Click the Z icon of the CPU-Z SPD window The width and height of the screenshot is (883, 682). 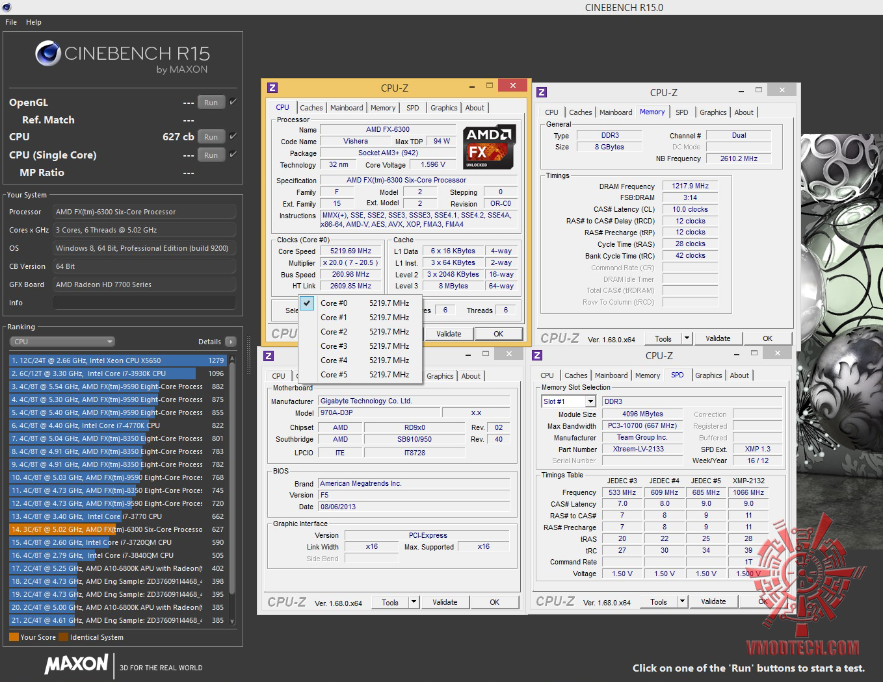click(x=537, y=355)
